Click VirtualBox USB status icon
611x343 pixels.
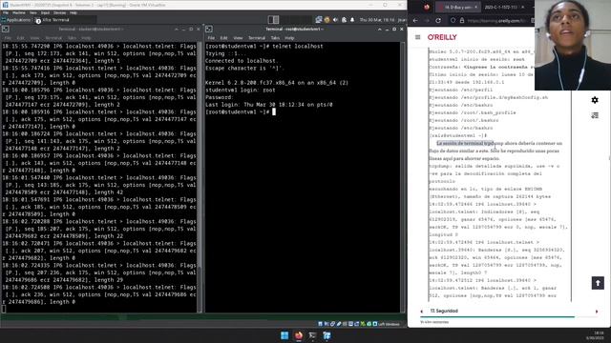[339, 324]
